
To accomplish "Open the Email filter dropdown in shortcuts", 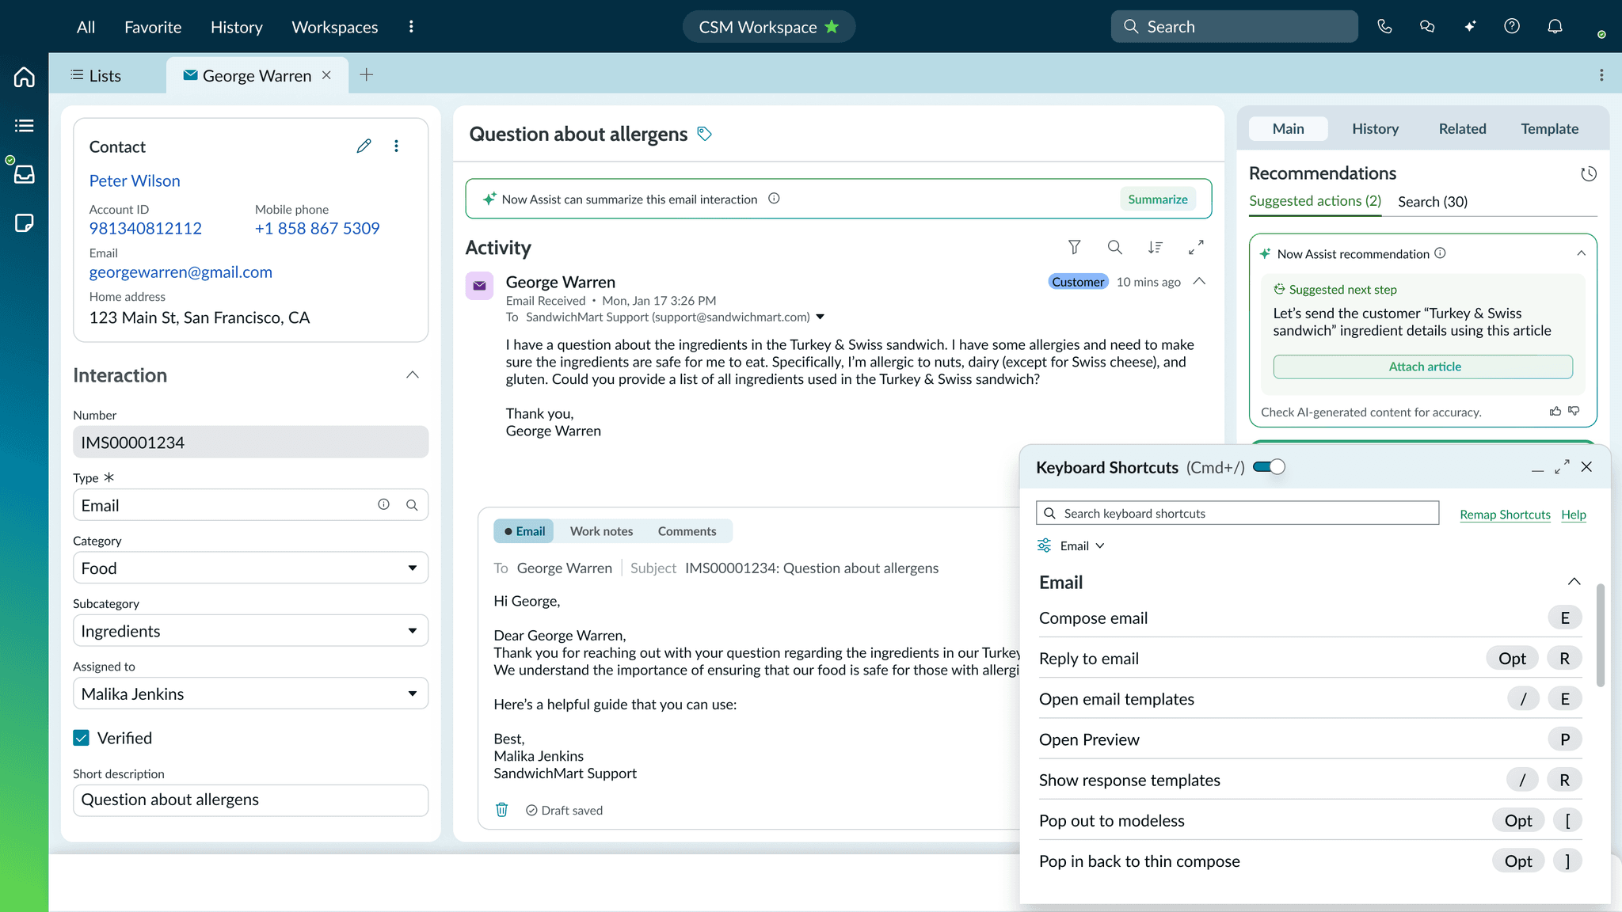I will (1080, 546).
